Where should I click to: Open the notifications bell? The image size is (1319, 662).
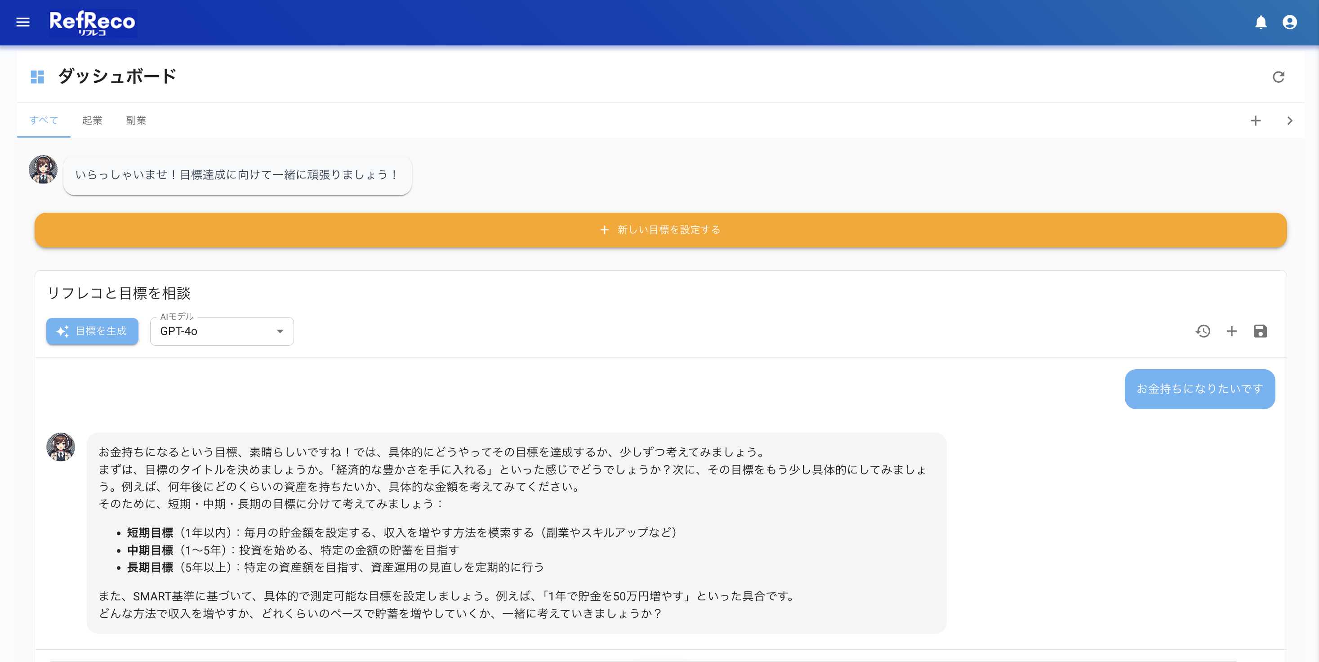click(x=1261, y=22)
